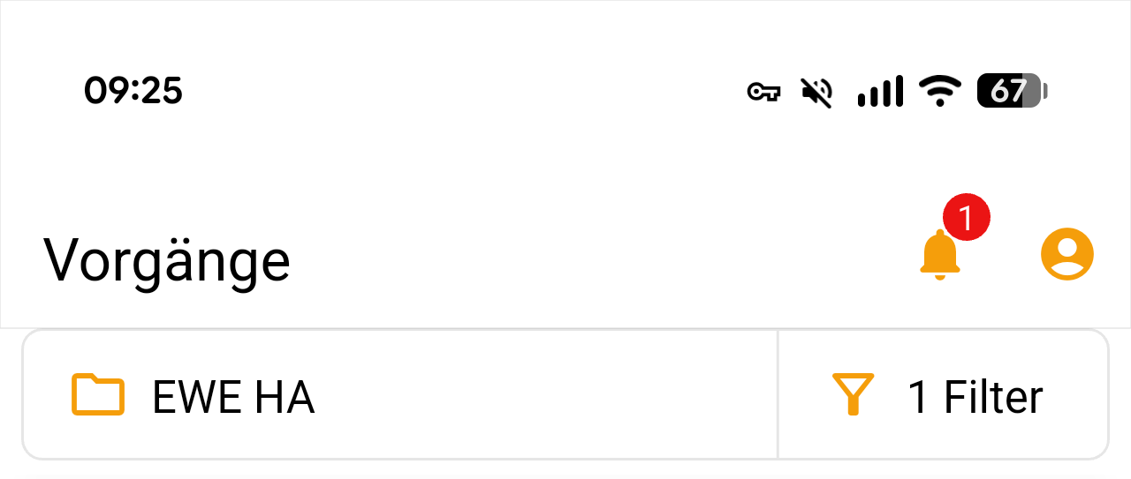Select the "EWE HA" folder label
Viewport: 1131px width, 479px height.
[233, 397]
